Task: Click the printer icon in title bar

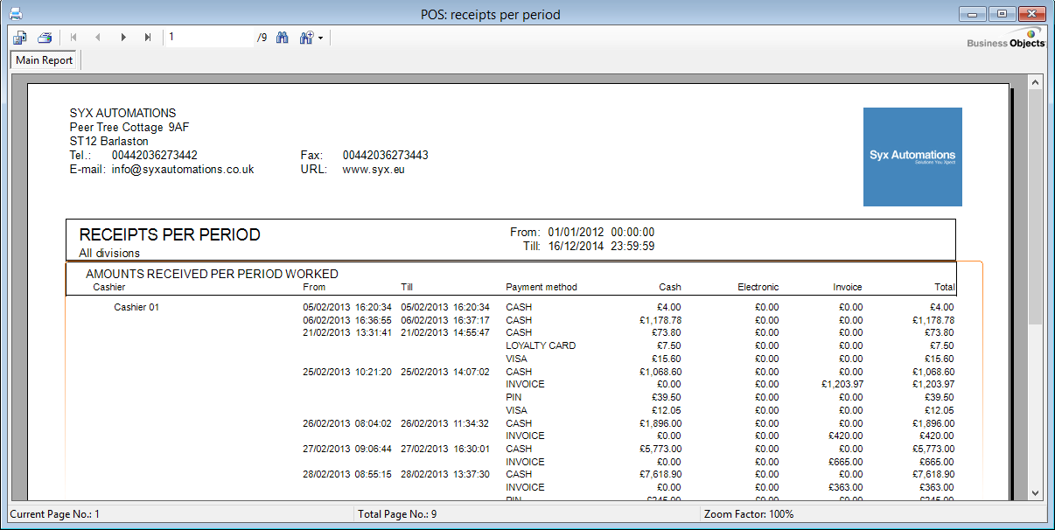Action: pos(16,14)
